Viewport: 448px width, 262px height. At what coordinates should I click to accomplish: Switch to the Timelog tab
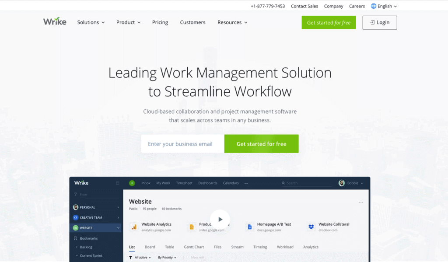(x=260, y=247)
